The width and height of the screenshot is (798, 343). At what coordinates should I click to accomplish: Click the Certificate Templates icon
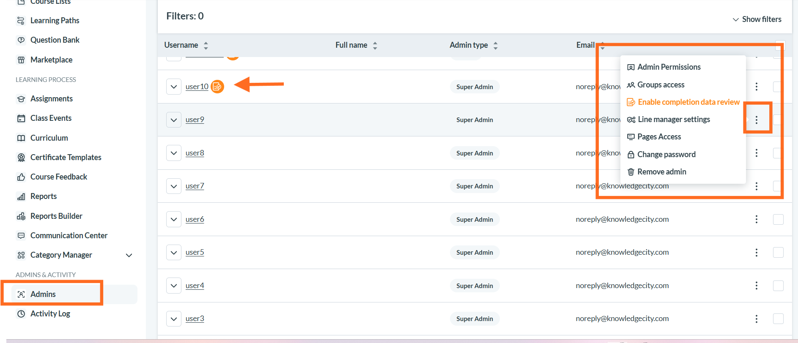tap(21, 158)
